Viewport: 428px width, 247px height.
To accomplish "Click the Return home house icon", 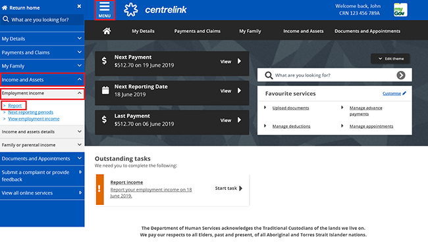I will pyautogui.click(x=5, y=8).
